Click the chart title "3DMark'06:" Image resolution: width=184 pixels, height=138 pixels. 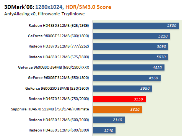pyautogui.click(x=19, y=7)
